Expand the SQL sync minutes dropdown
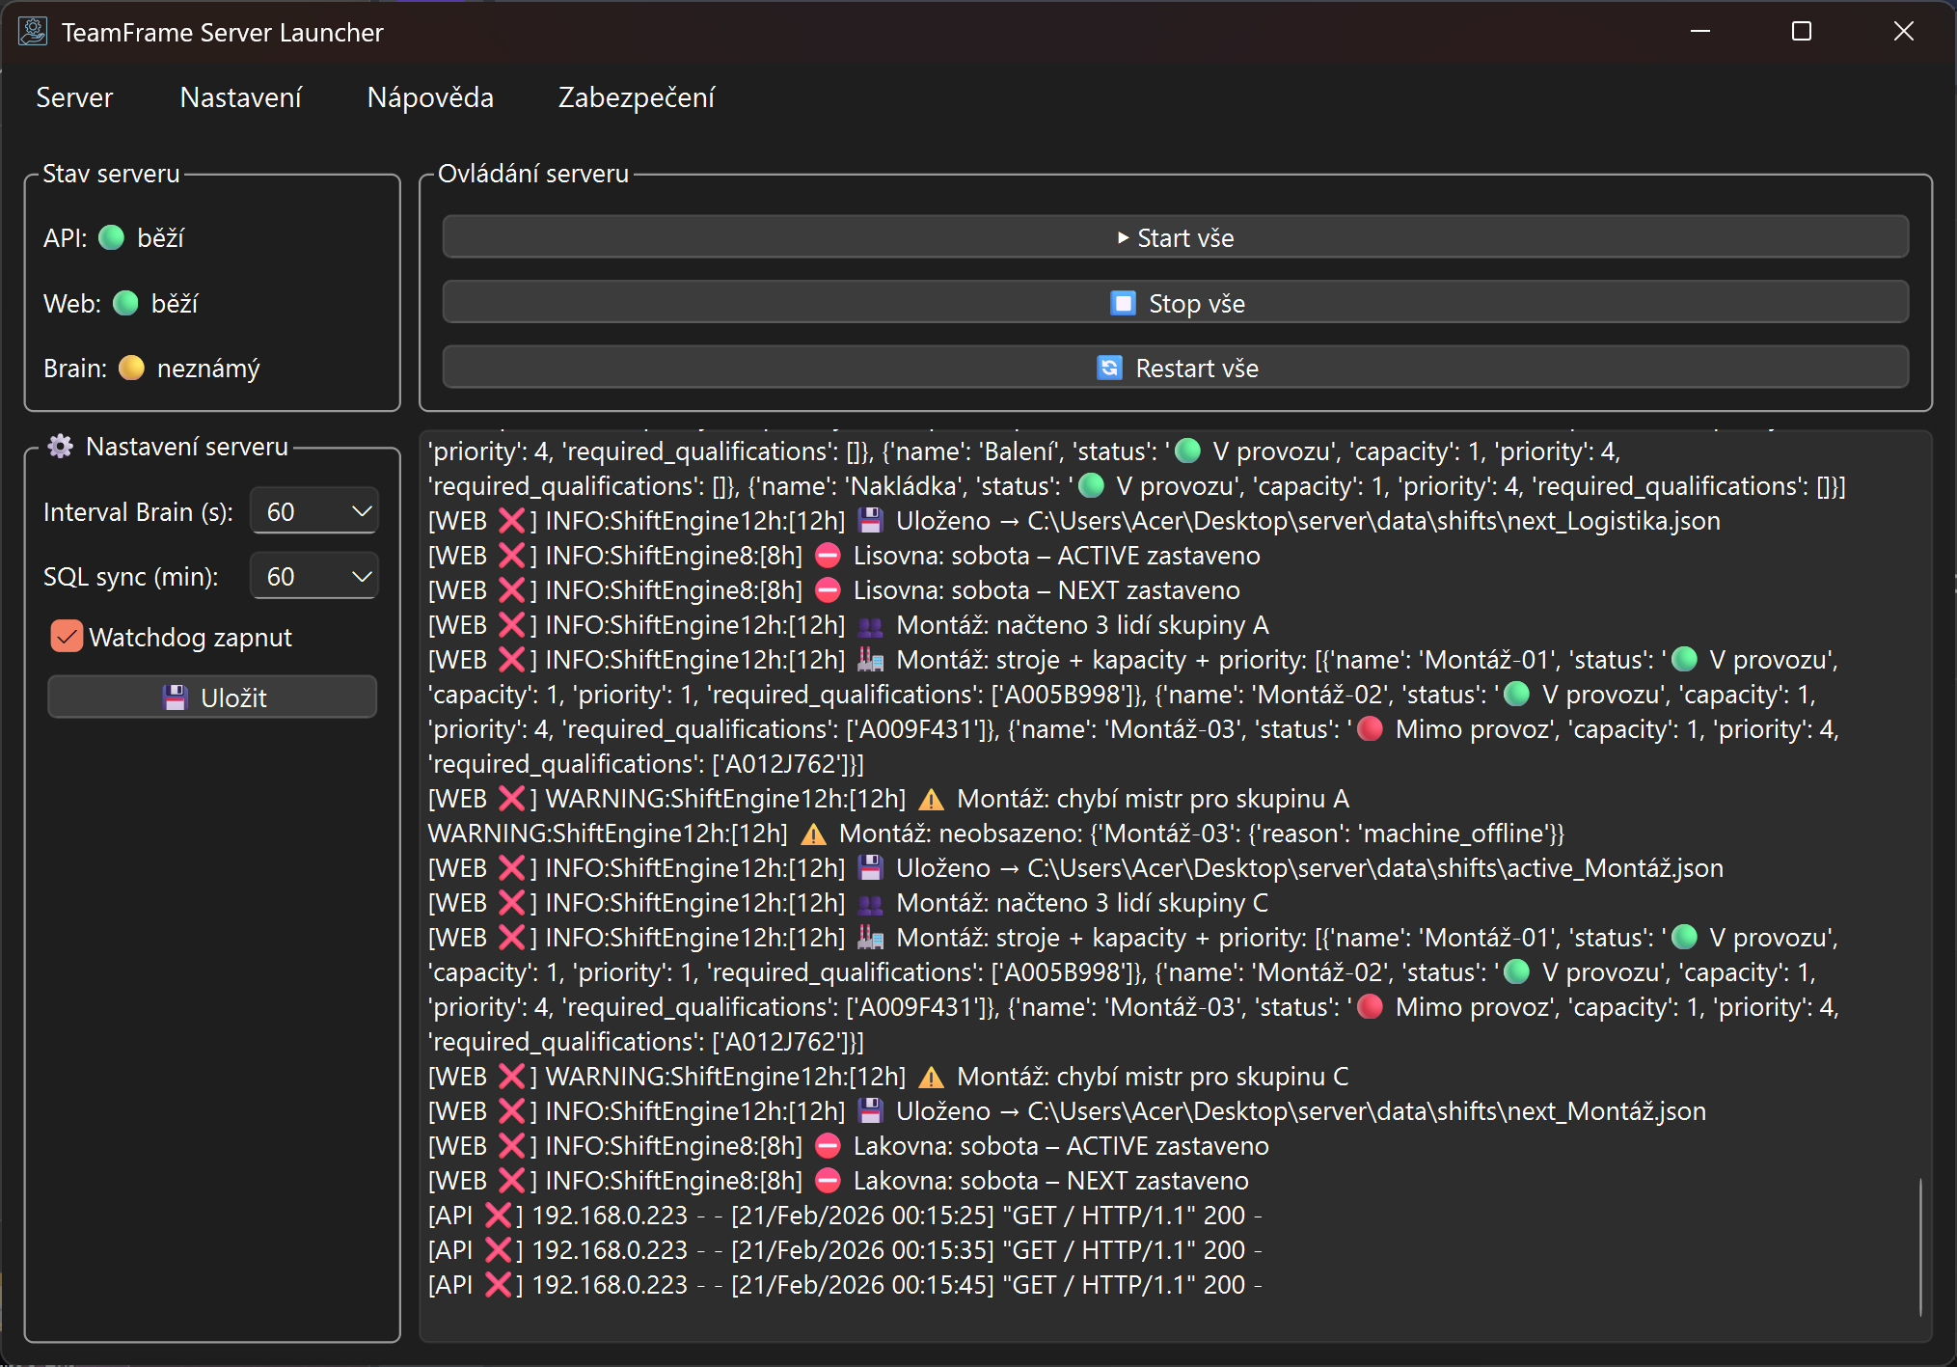This screenshot has width=1957, height=1367. [362, 576]
